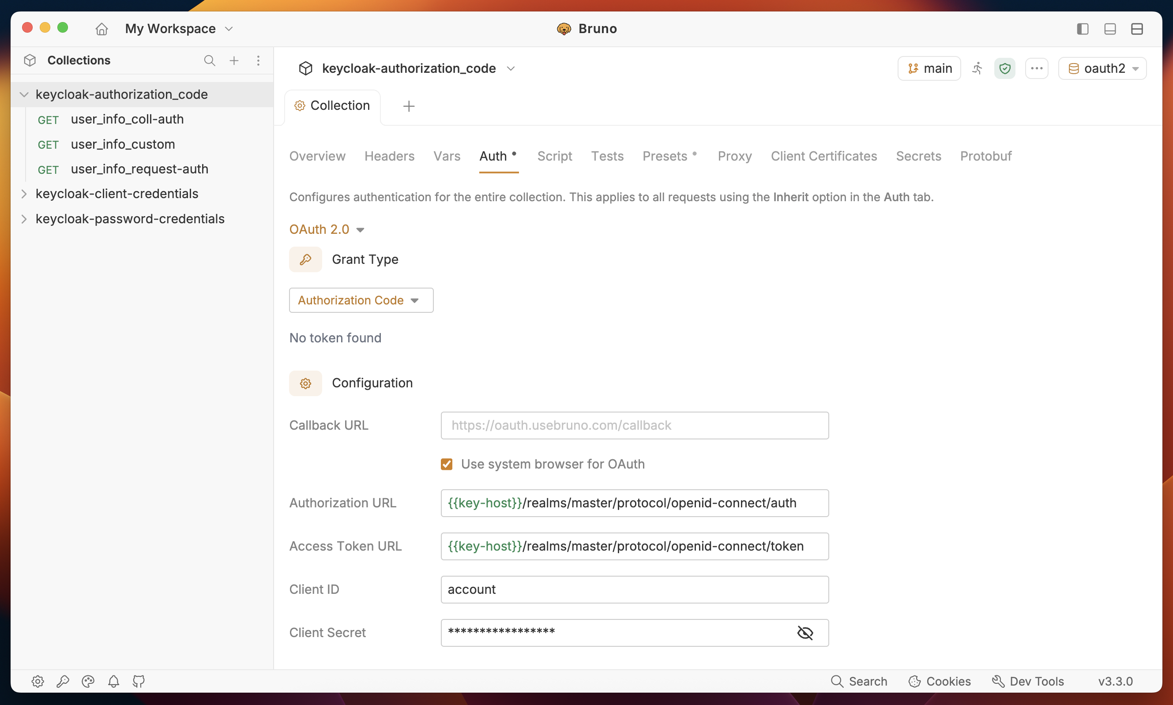1173x705 pixels.
Task: Select the Auth tab
Action: [x=498, y=156]
